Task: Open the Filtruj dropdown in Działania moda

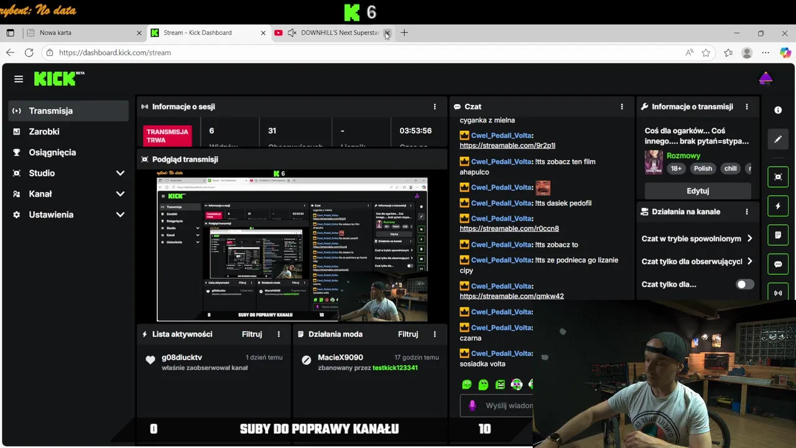Action: pos(408,334)
